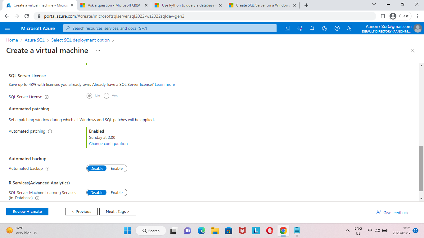
Task: Open the ellipsis next to page title
Action: tap(98, 51)
